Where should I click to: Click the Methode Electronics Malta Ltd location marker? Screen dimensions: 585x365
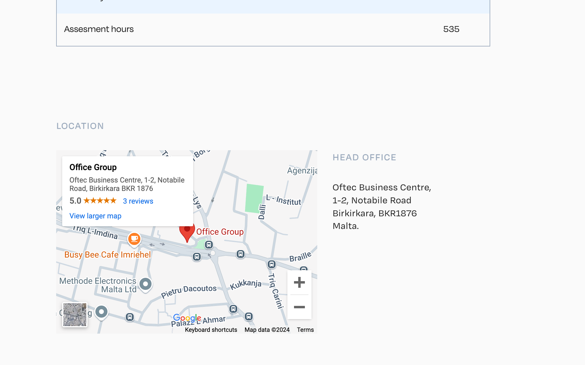click(x=145, y=284)
